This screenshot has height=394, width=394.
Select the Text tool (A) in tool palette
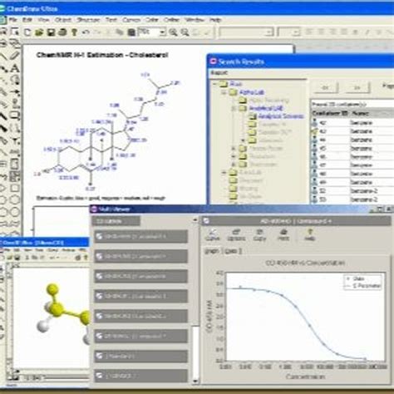click(15, 68)
